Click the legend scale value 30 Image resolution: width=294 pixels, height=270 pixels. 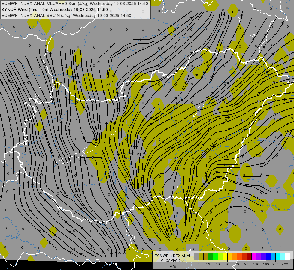coord(218,264)
